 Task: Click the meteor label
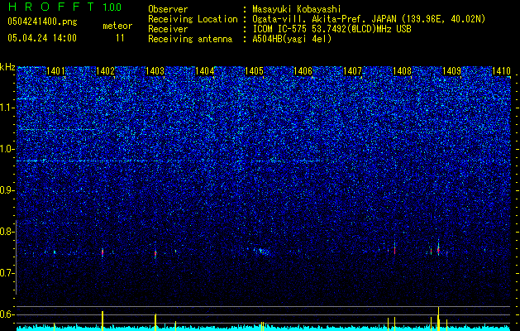[x=117, y=26]
